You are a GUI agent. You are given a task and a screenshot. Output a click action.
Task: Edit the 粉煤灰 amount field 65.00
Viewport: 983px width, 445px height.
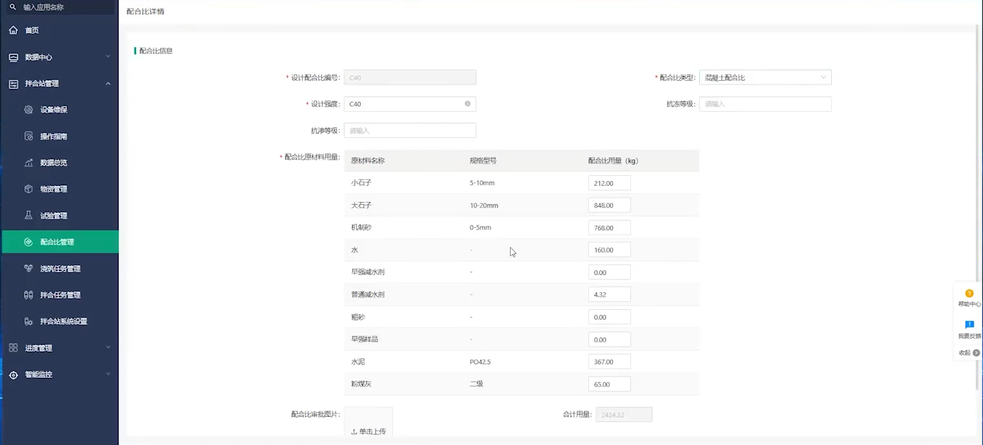point(609,384)
